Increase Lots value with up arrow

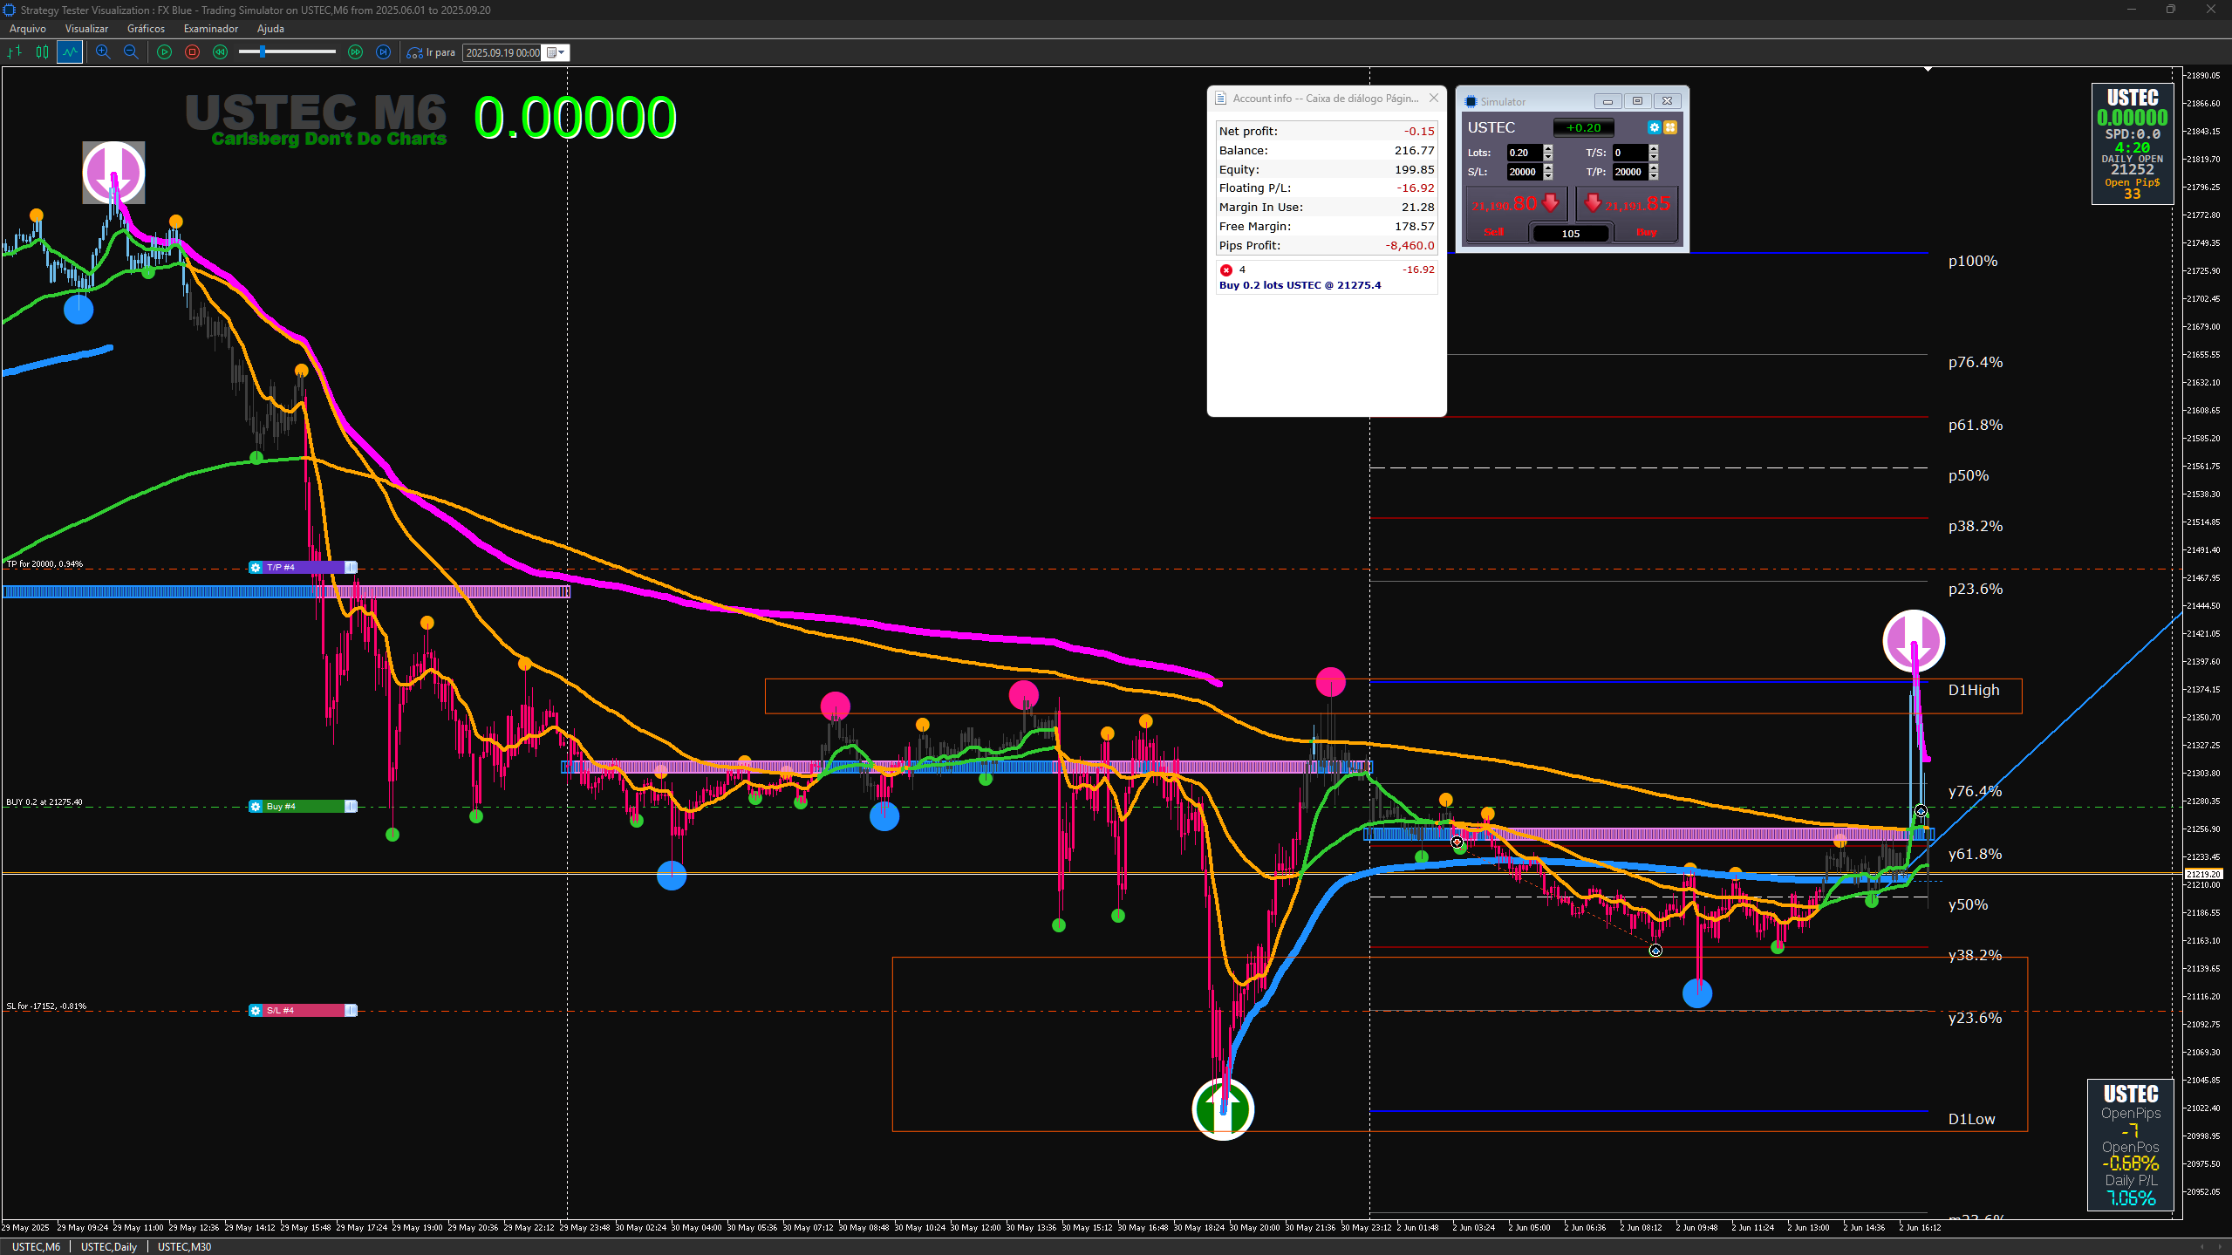[1548, 148]
